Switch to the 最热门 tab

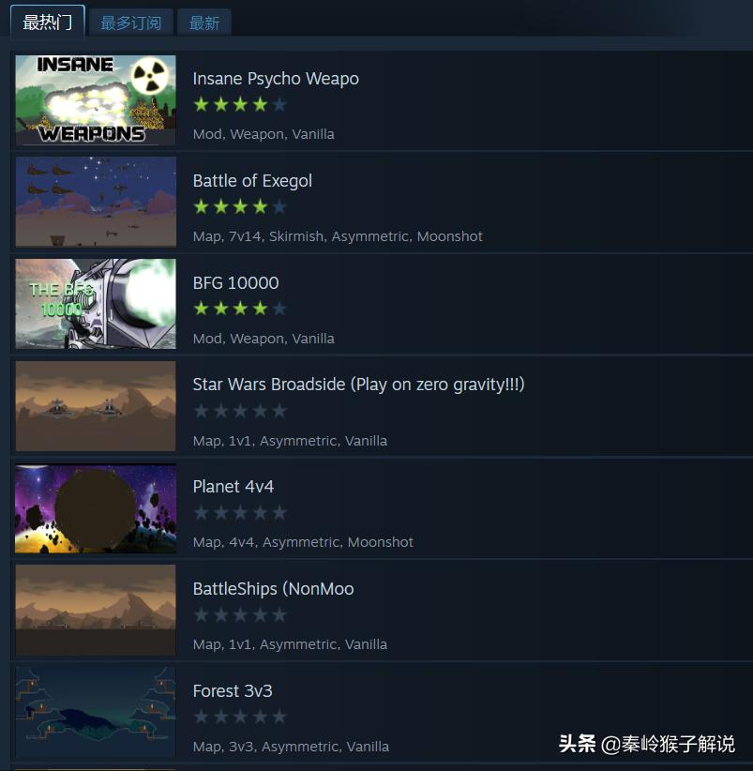(48, 23)
